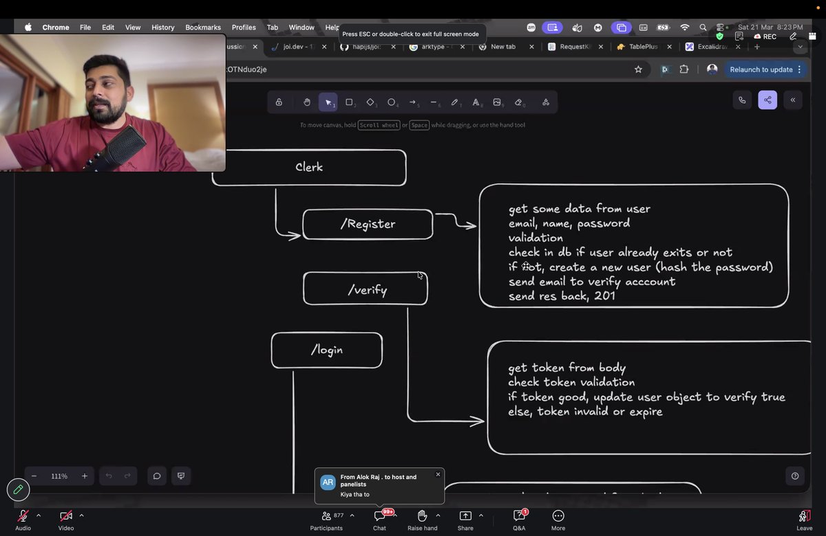
Task: Select the Rectangle tool
Action: tap(350, 102)
